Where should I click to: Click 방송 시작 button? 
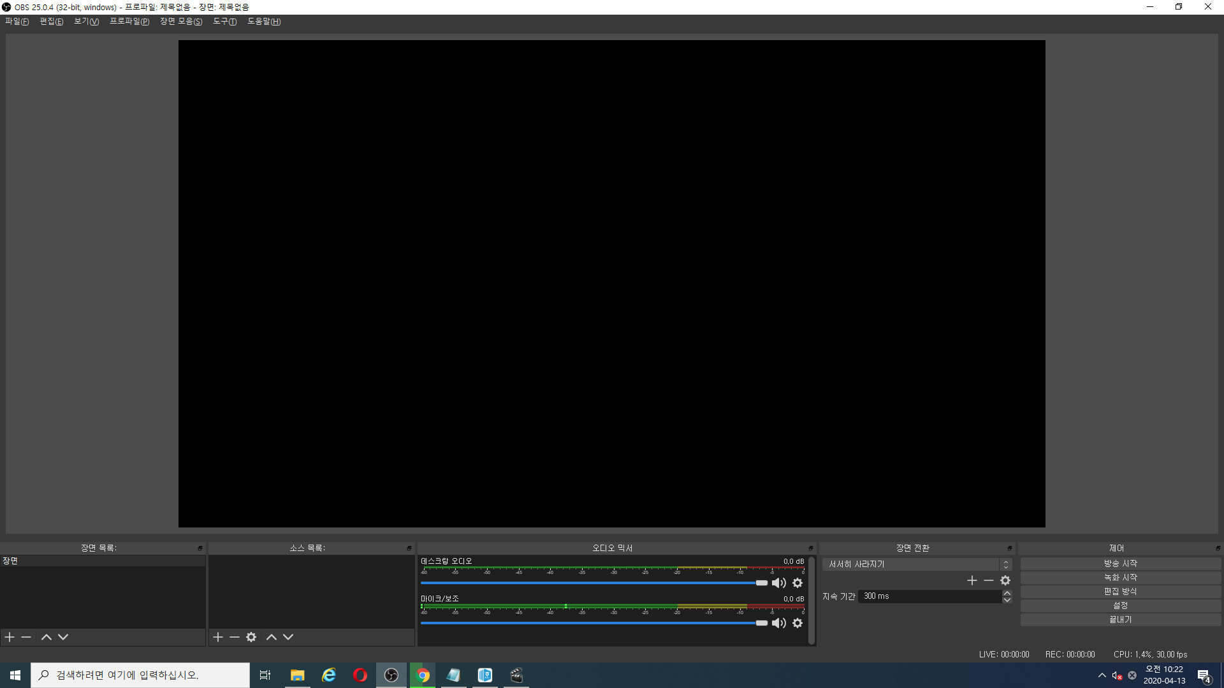tap(1120, 564)
